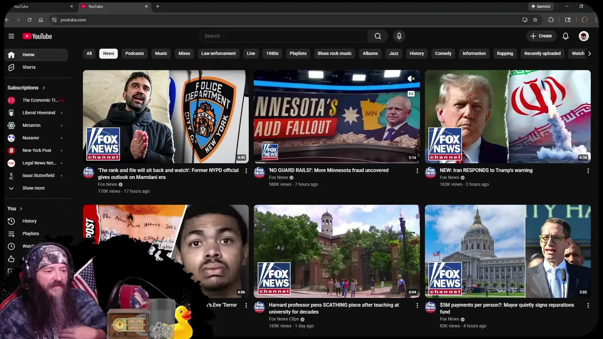Click the YouTube logo
The height and width of the screenshot is (339, 603).
[x=37, y=36]
